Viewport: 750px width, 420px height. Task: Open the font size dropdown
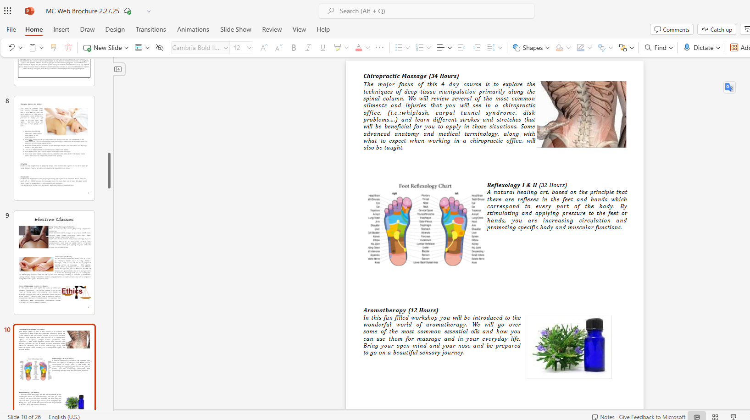[x=249, y=47]
